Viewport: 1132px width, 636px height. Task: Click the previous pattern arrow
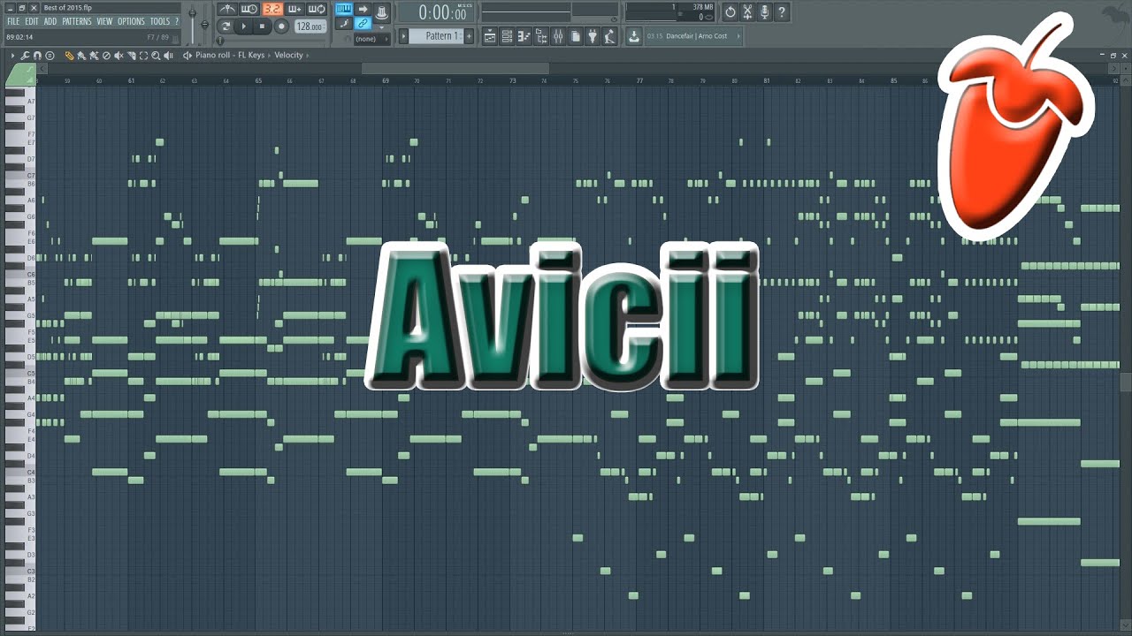click(403, 36)
